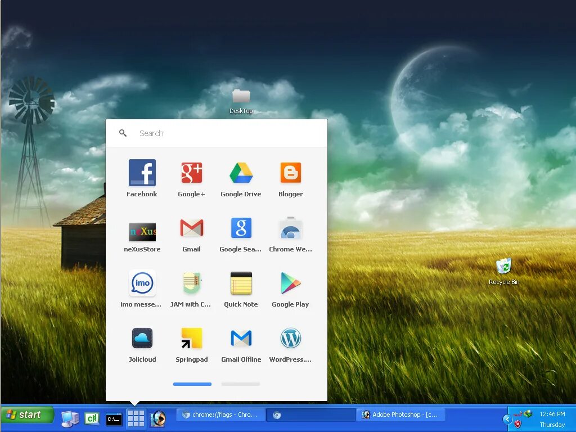Launch the C# quick launch icon
This screenshot has width=576, height=432.
coord(92,418)
